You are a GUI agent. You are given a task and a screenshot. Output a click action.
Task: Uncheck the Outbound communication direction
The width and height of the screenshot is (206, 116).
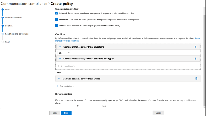pos(57,20)
